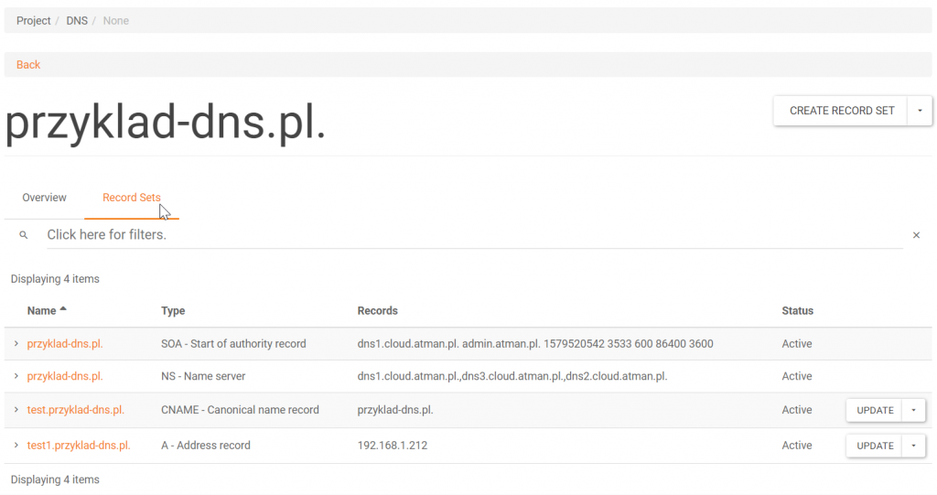Viewport: 937px width, 495px height.
Task: Expand the NS record row chevron
Action: 16,376
